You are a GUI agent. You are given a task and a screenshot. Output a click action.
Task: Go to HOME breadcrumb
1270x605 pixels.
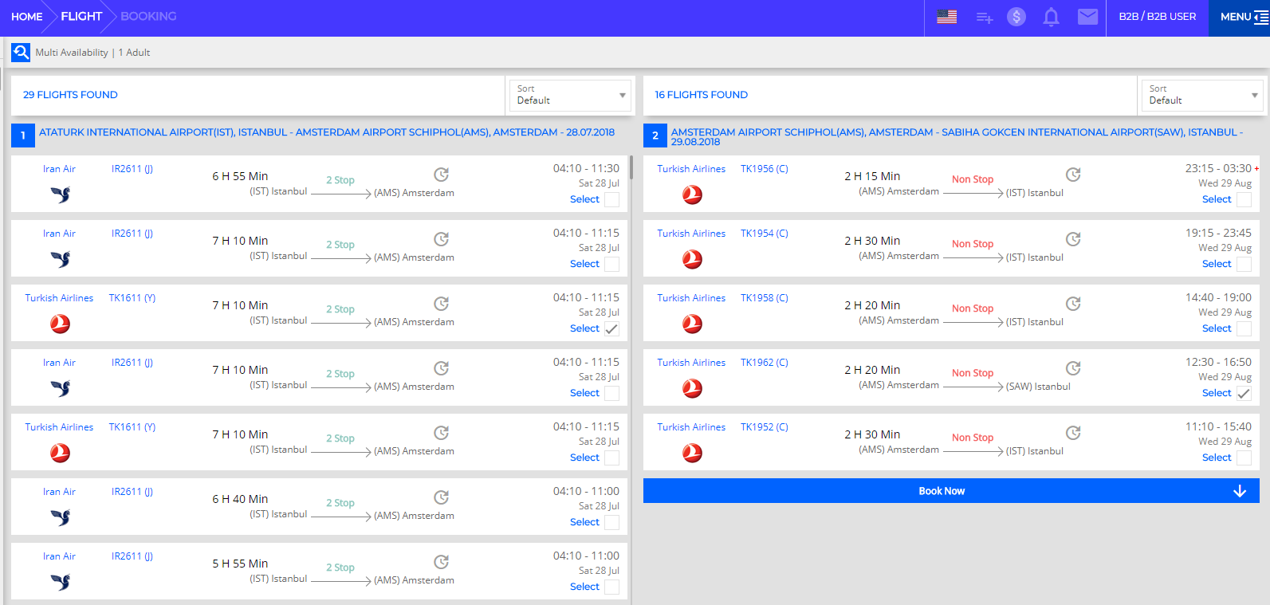point(27,17)
